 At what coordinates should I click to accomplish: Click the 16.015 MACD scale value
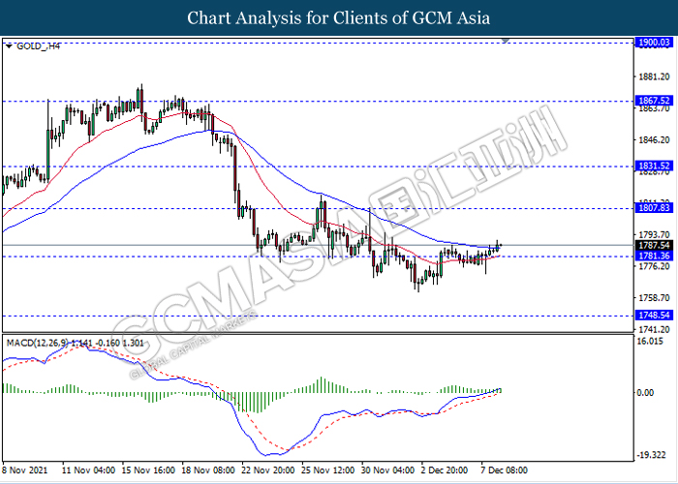click(651, 342)
